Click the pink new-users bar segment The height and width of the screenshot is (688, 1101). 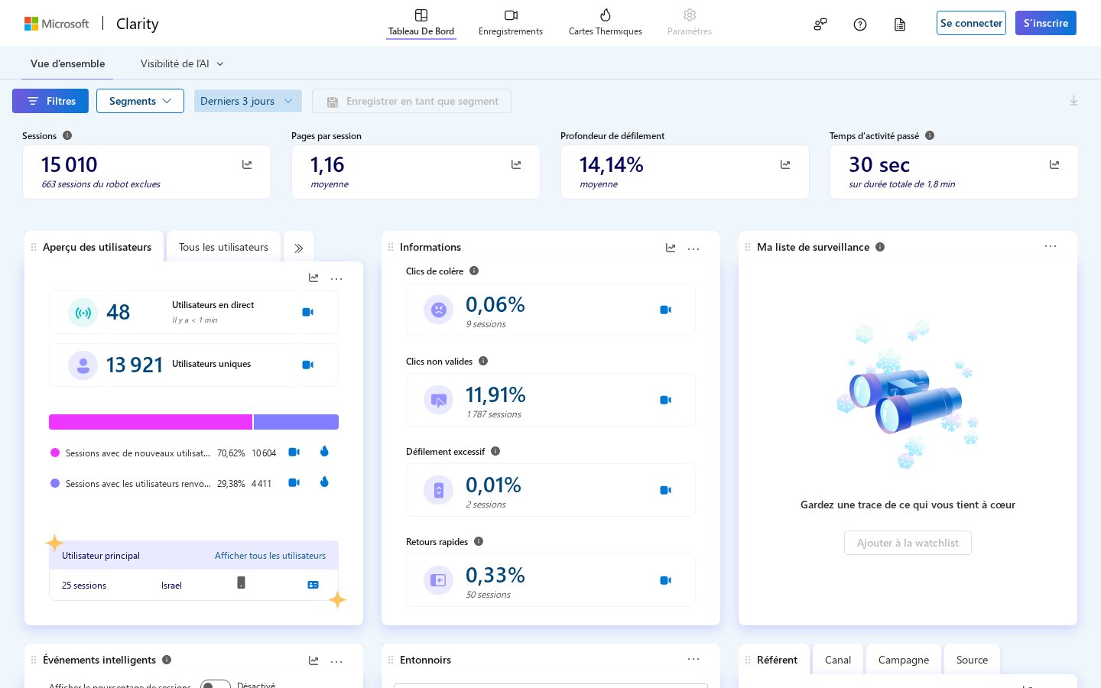151,422
